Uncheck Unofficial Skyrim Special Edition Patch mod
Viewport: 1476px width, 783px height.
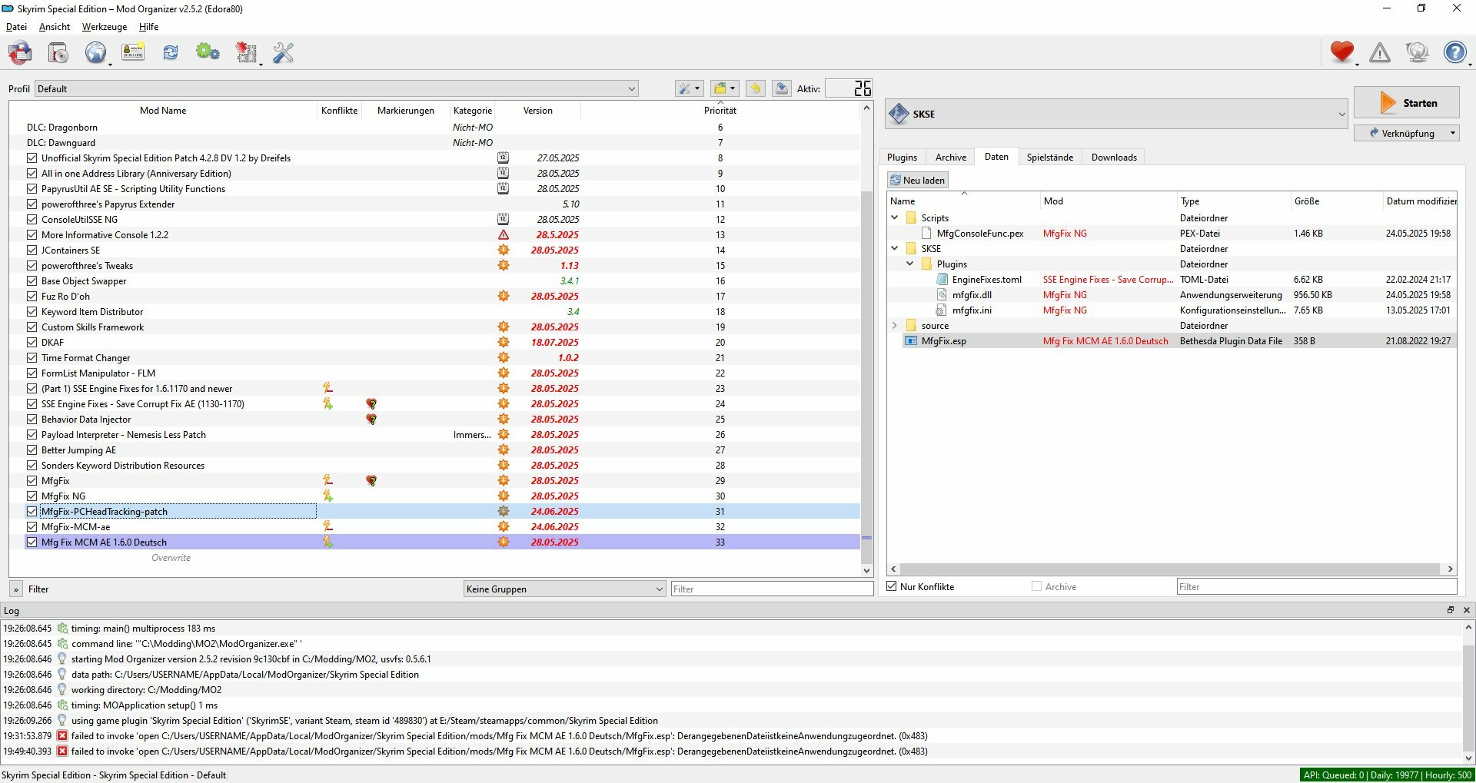(x=32, y=158)
